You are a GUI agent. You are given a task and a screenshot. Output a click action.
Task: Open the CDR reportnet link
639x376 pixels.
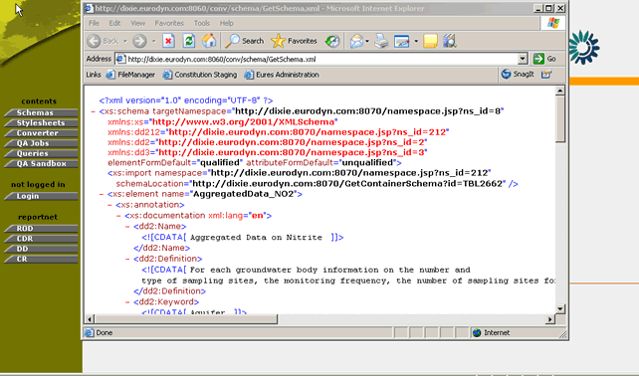(x=41, y=239)
